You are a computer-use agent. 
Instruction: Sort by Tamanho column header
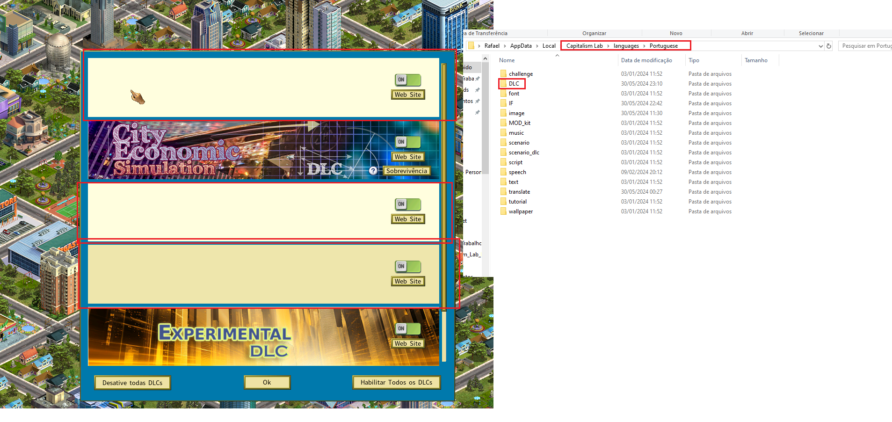[756, 60]
